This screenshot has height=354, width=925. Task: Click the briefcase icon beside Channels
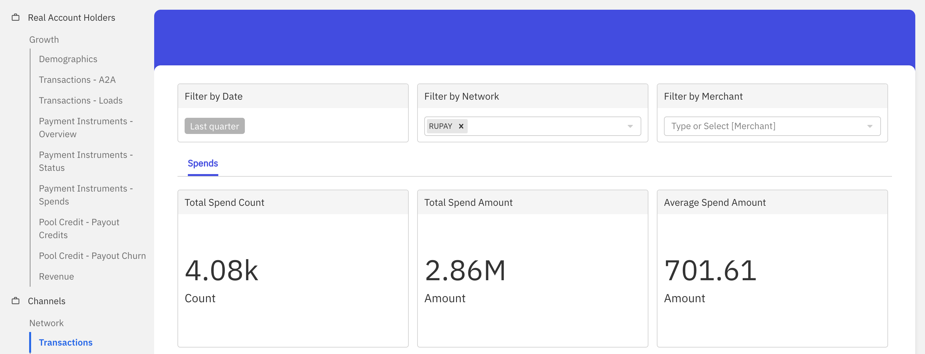coord(16,301)
